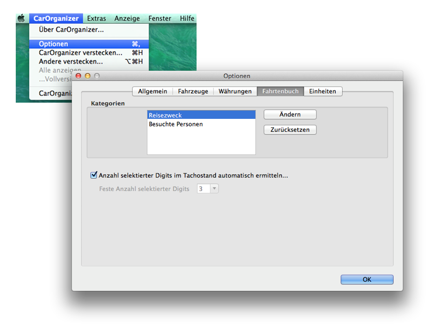Open the Extras menu
Image resolution: width=445 pixels, height=333 pixels.
pyautogui.click(x=96, y=18)
